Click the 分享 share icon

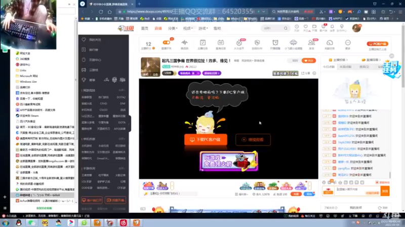305,73
